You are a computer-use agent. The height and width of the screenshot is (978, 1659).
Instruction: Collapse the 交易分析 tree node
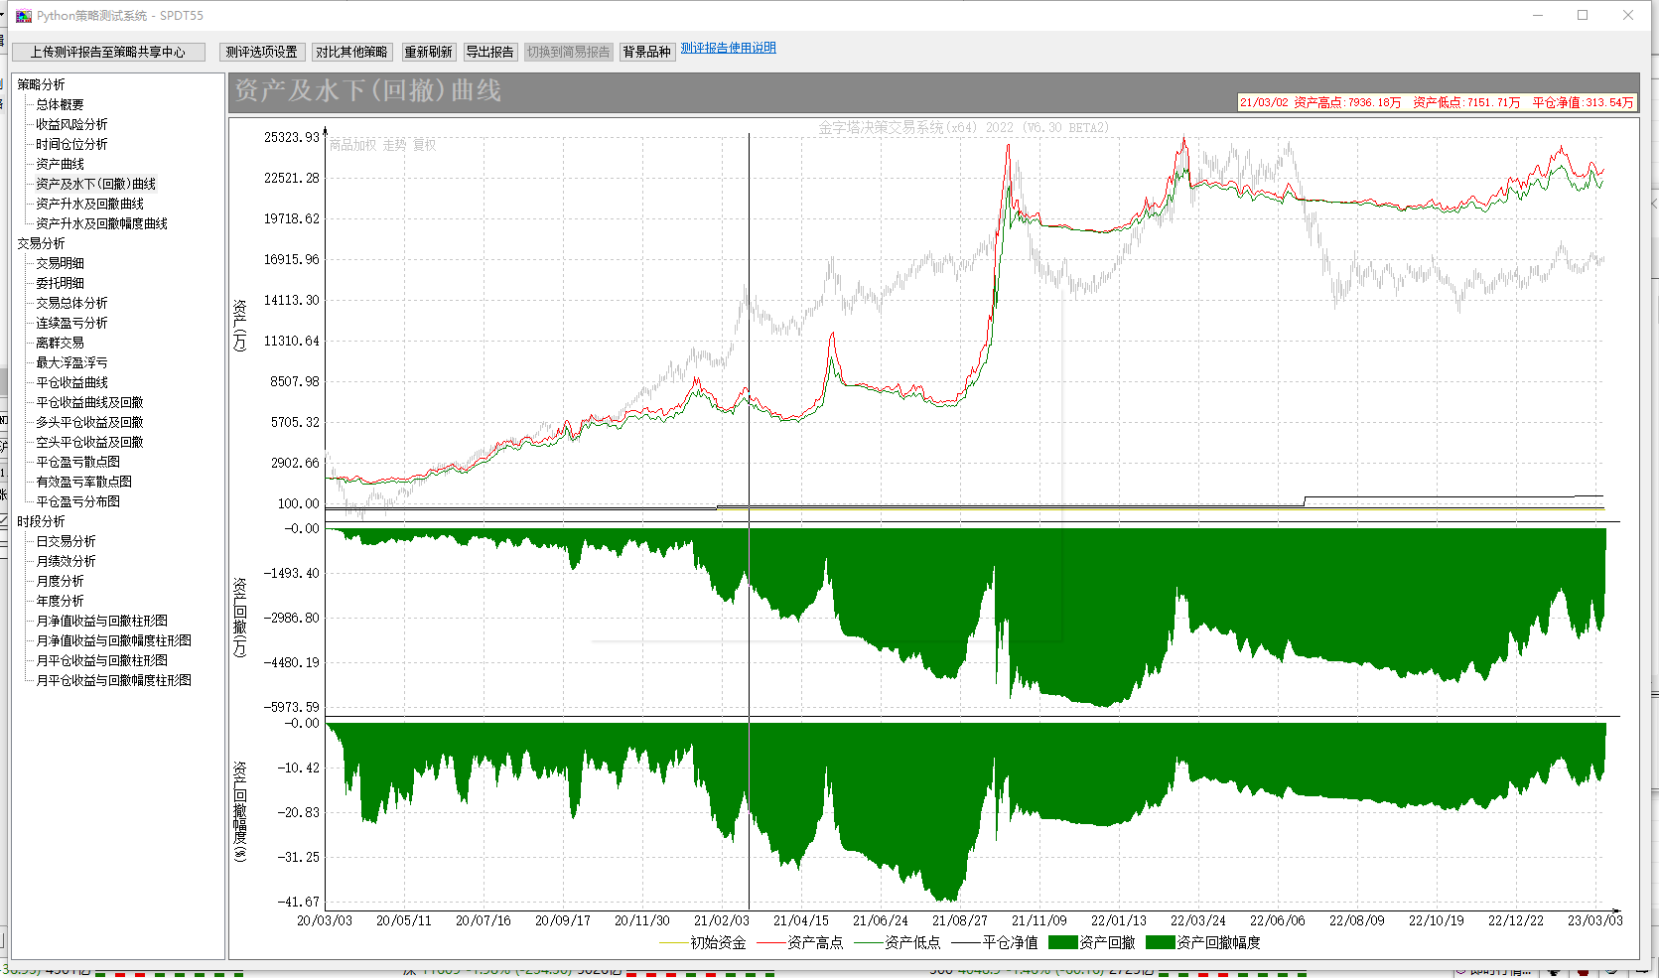point(41,243)
